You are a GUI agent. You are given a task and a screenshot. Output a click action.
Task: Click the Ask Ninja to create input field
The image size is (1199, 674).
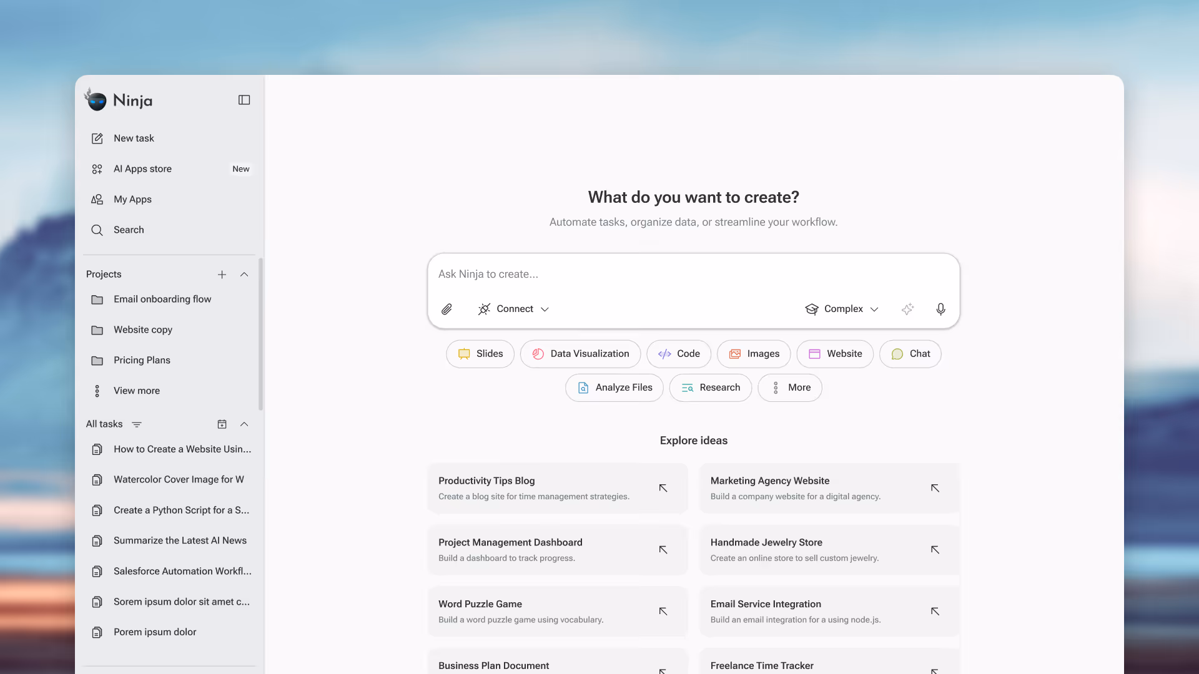click(x=624, y=274)
